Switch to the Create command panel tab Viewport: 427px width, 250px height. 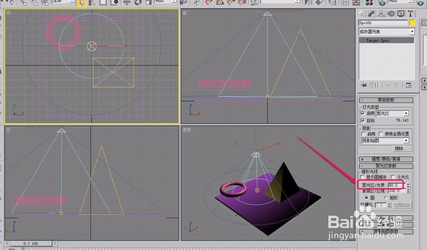coord(361,13)
